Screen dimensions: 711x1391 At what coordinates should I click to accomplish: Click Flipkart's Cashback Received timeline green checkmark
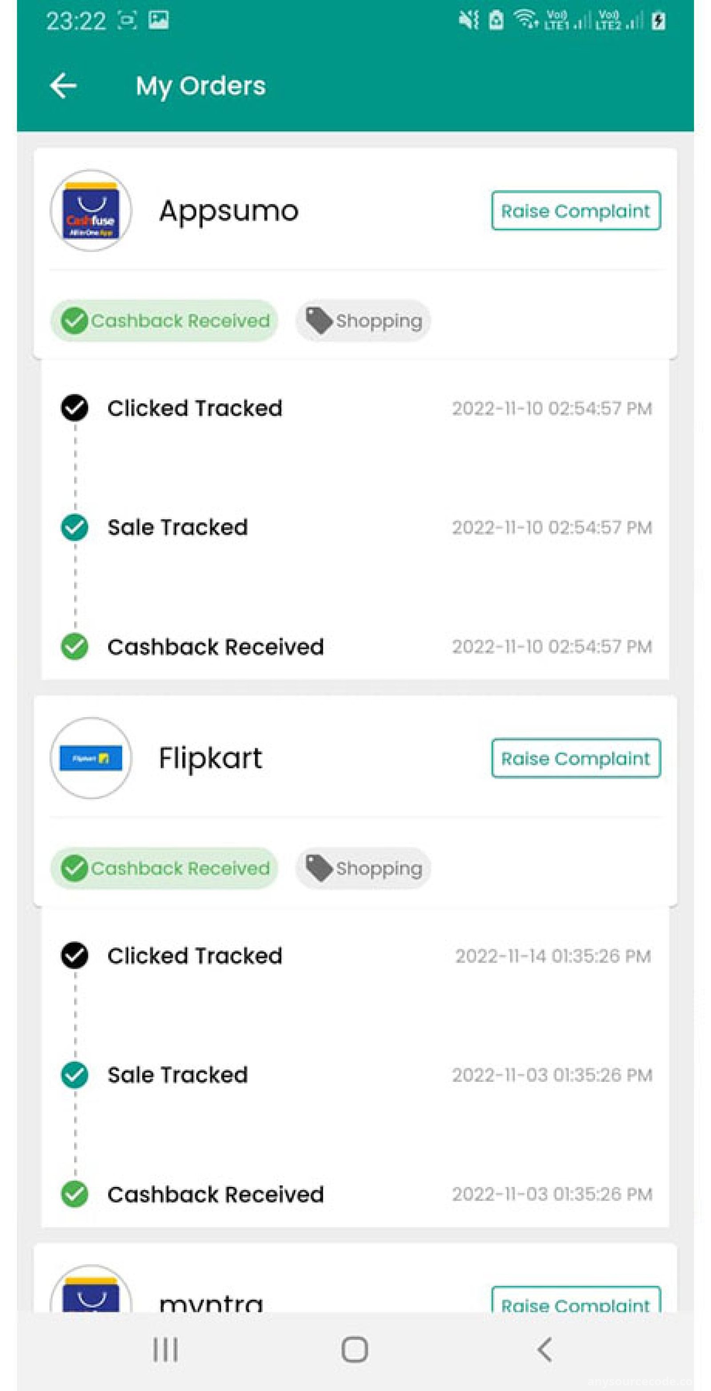pyautogui.click(x=75, y=1194)
